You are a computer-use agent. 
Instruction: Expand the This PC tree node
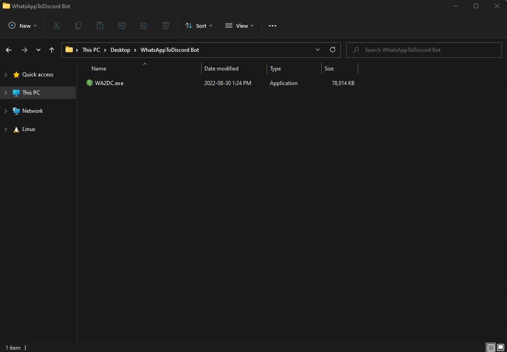(5, 93)
